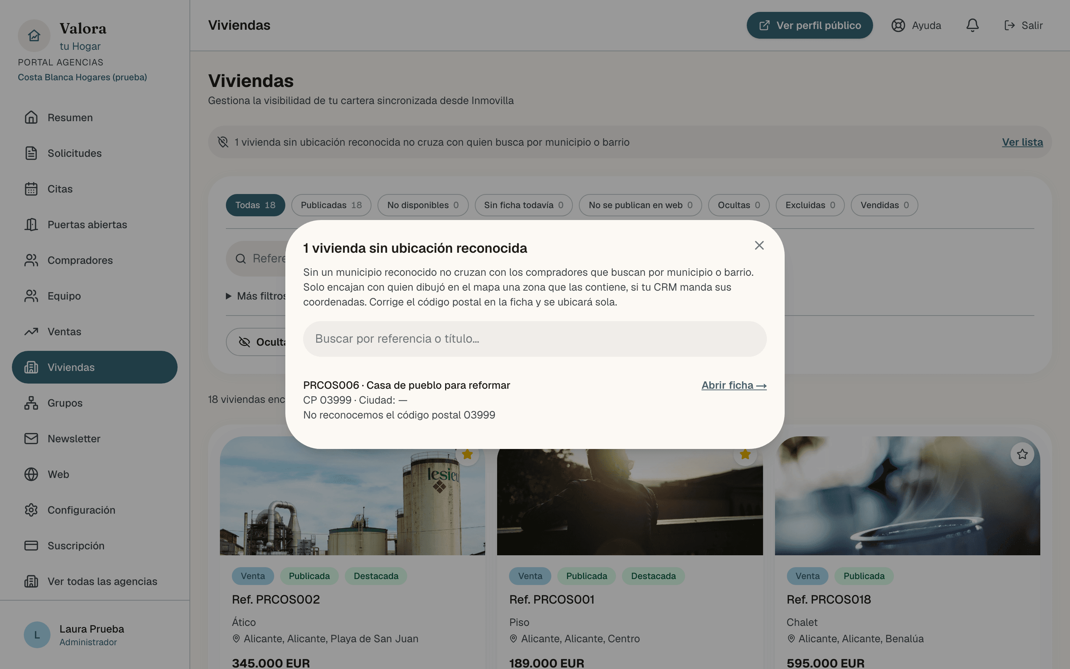Open Ver perfil público
The image size is (1070, 669).
click(810, 25)
